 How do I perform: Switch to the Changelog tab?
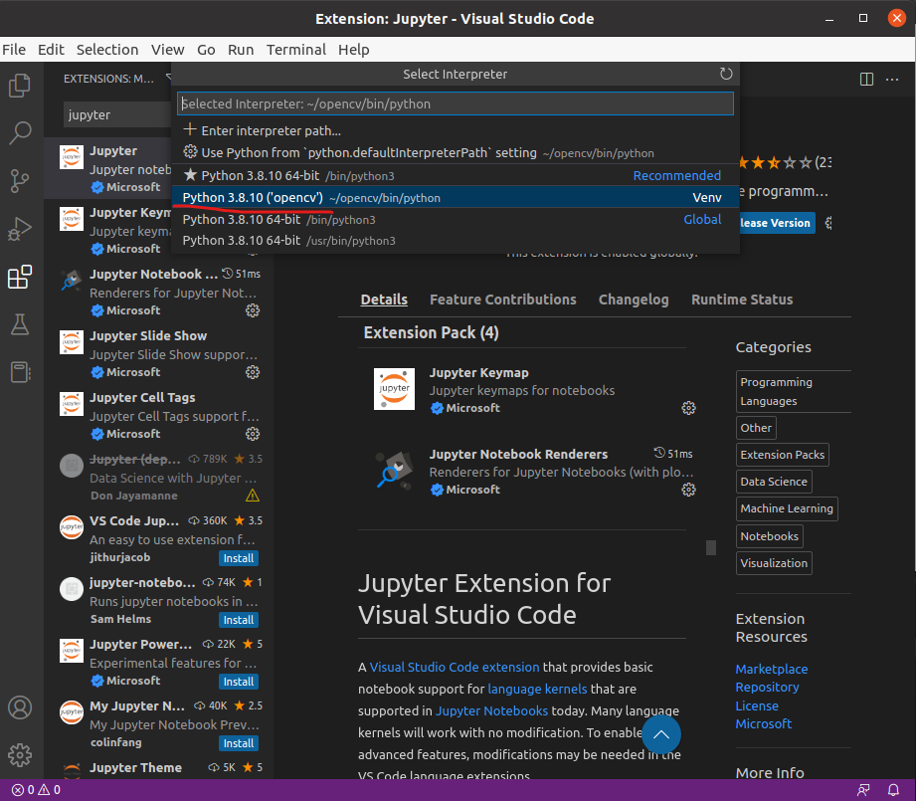[x=634, y=300]
